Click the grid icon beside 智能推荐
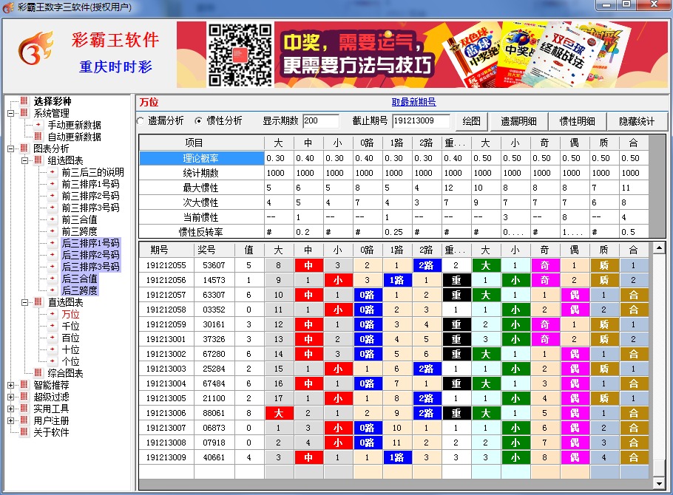673x495 pixels. 24,385
